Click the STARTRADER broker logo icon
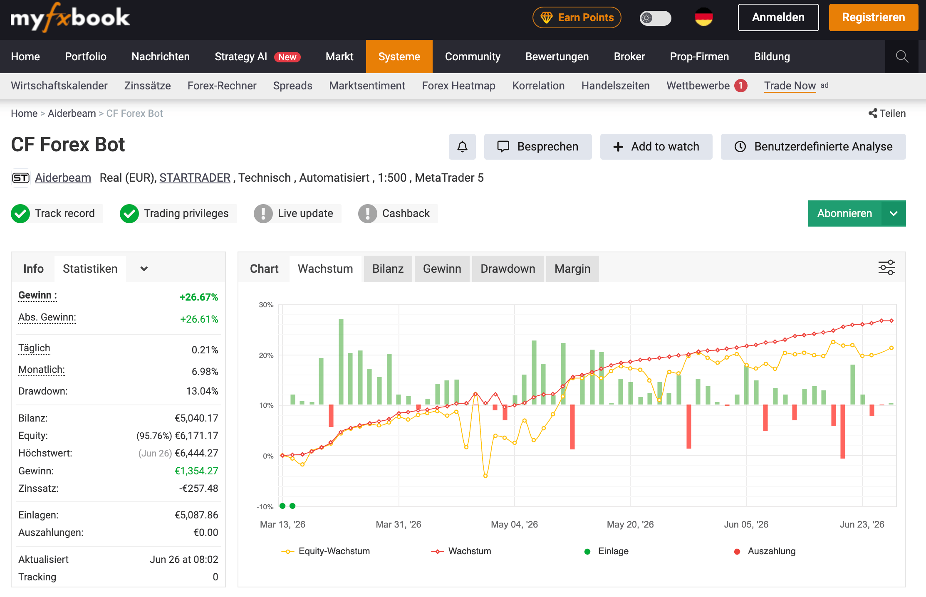Viewport: 926px width, 597px height. [x=20, y=178]
